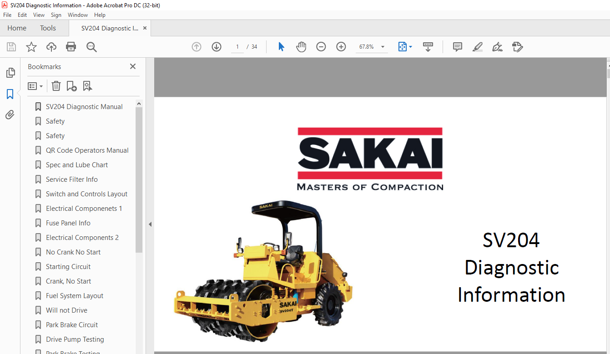
Task: Open the zoom level dropdown
Action: pos(383,47)
